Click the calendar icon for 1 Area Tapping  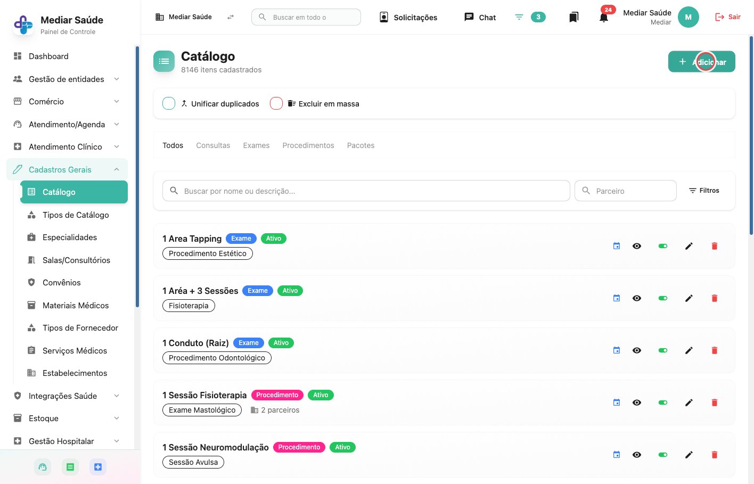(617, 246)
